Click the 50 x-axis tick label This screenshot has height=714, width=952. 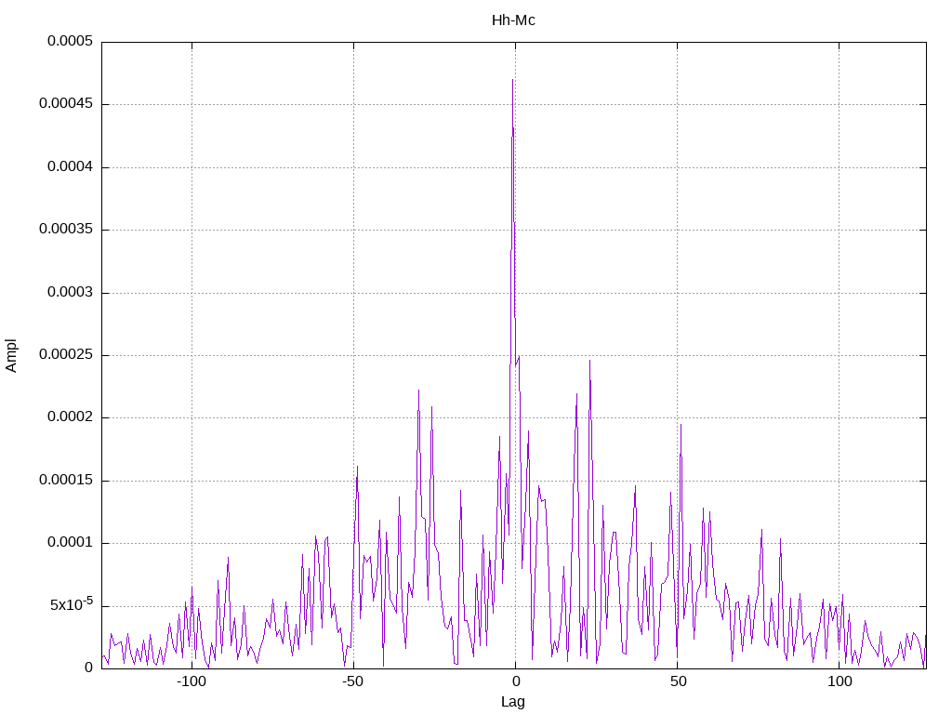[678, 681]
